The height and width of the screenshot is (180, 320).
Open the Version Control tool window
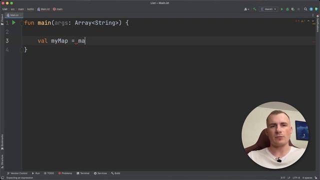tap(17, 173)
